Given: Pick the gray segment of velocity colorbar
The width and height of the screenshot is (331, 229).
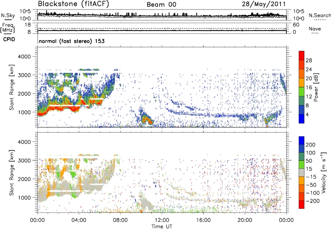Looking at the screenshot, I should [302, 172].
